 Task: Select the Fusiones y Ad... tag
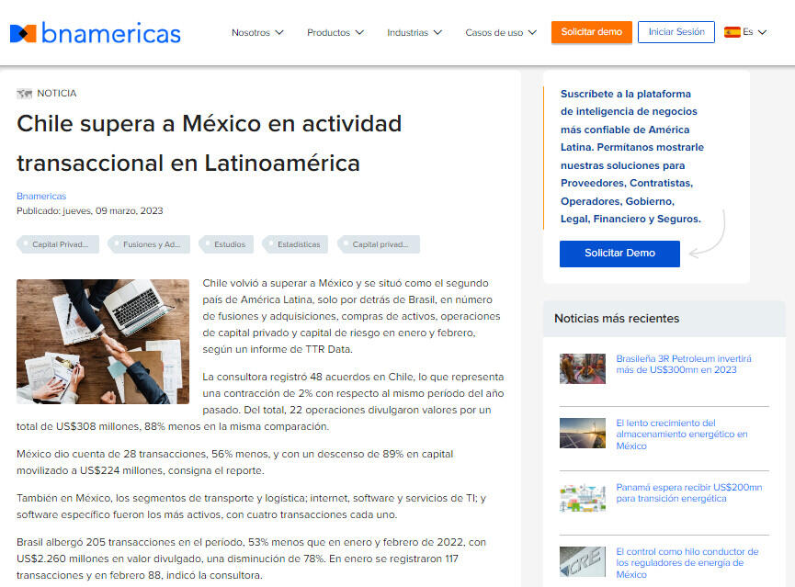click(x=152, y=244)
